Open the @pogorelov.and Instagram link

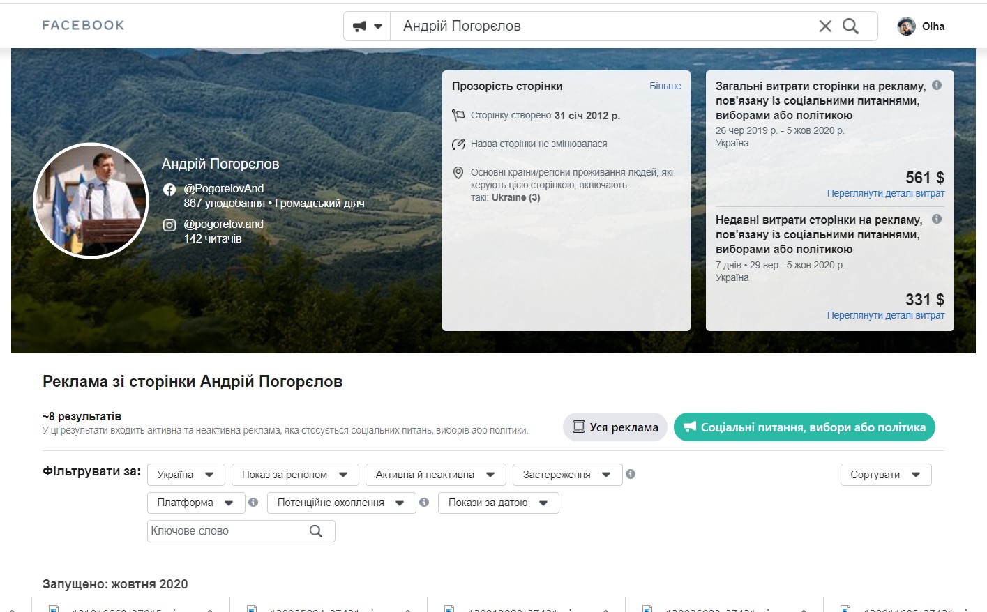[224, 224]
